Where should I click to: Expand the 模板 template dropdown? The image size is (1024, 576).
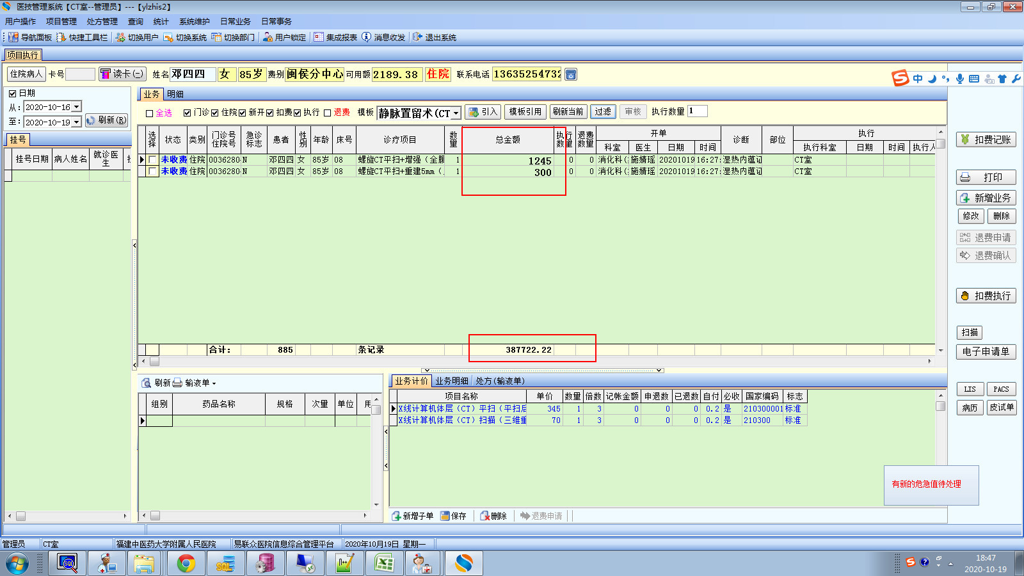(x=456, y=113)
